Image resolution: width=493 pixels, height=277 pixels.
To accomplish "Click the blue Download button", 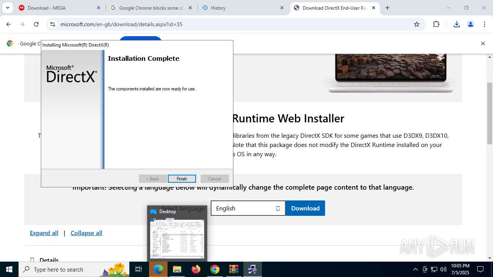I will tap(305, 208).
